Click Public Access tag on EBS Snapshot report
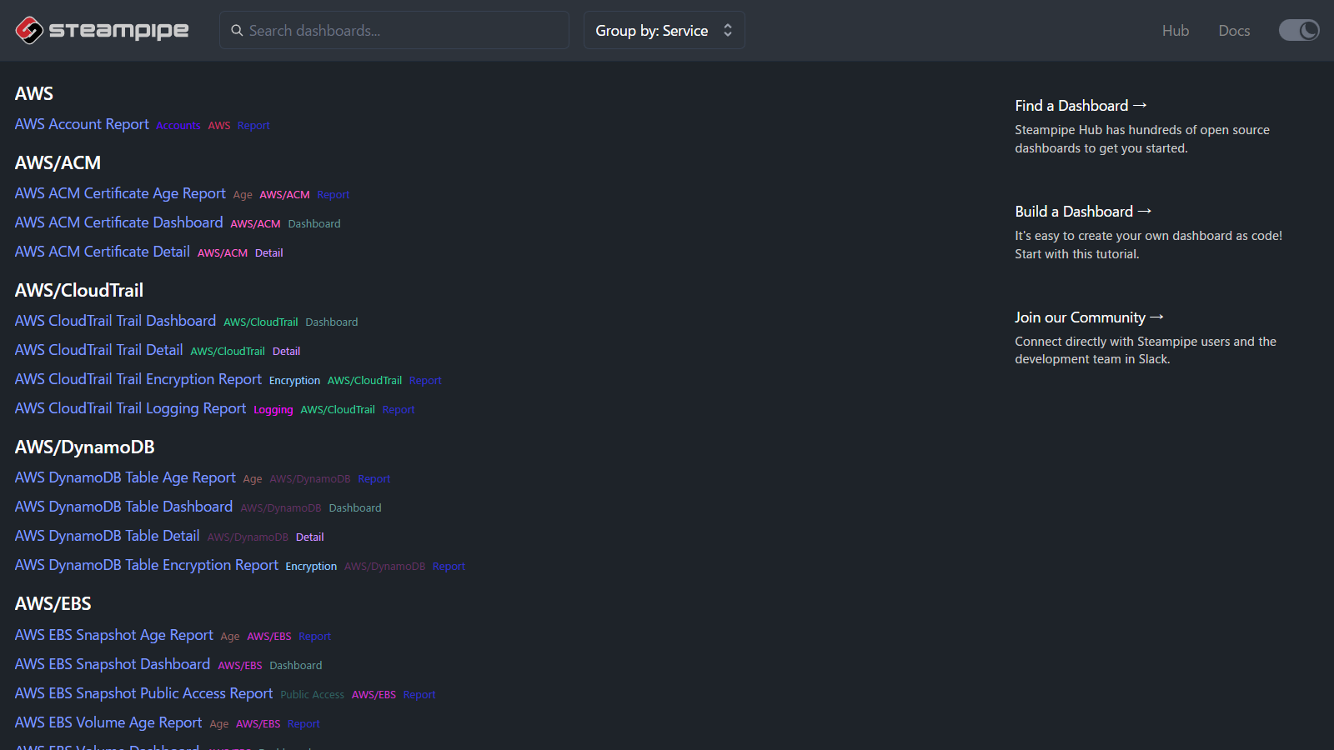This screenshot has width=1334, height=750. point(312,695)
